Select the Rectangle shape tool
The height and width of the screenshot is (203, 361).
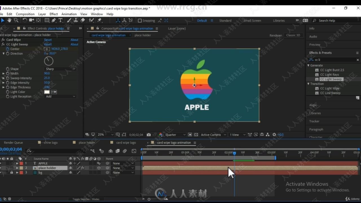pyautogui.click(x=47, y=20)
